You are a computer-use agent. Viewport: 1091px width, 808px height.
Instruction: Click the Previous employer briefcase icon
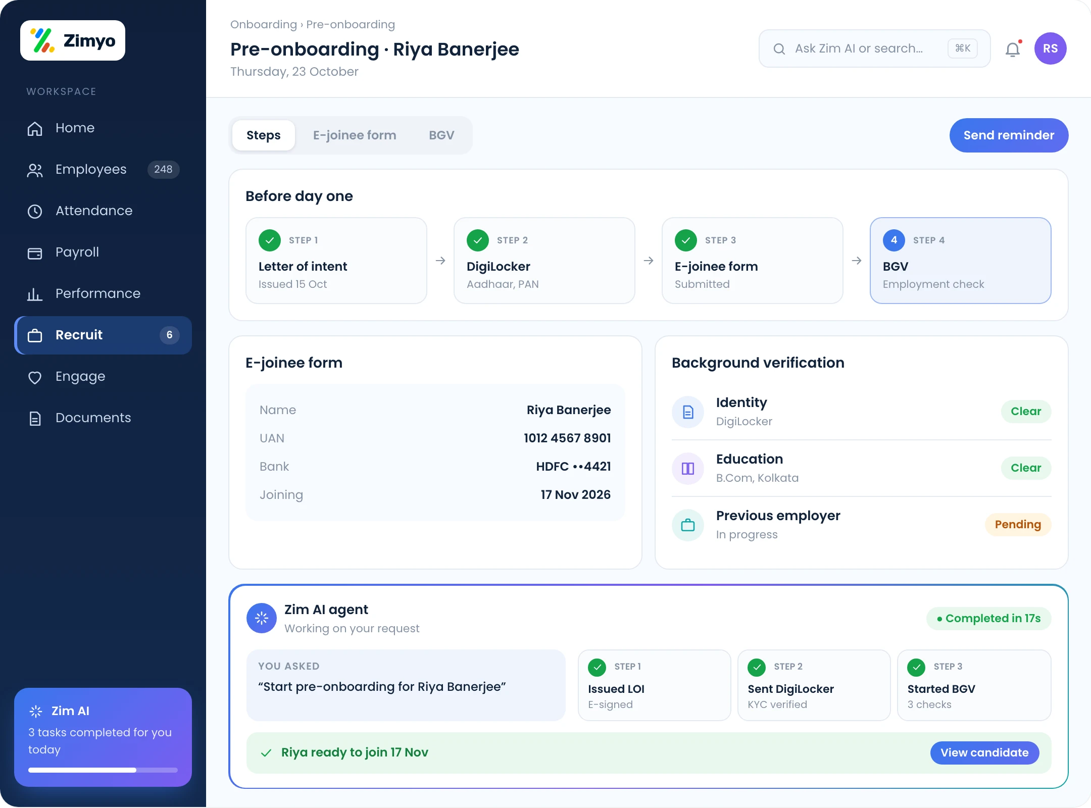pyautogui.click(x=688, y=525)
